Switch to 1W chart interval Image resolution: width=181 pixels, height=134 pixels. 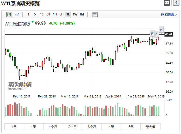pyautogui.click(x=75, y=14)
